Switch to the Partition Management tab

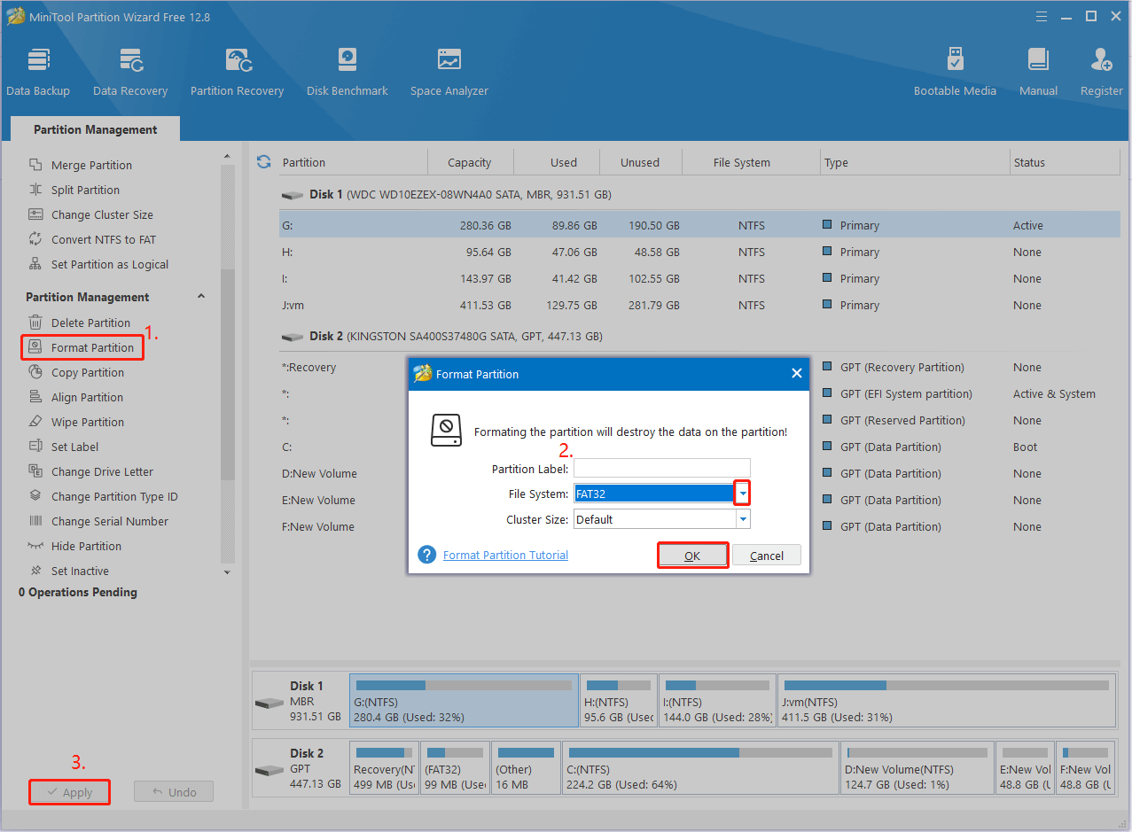pos(96,129)
